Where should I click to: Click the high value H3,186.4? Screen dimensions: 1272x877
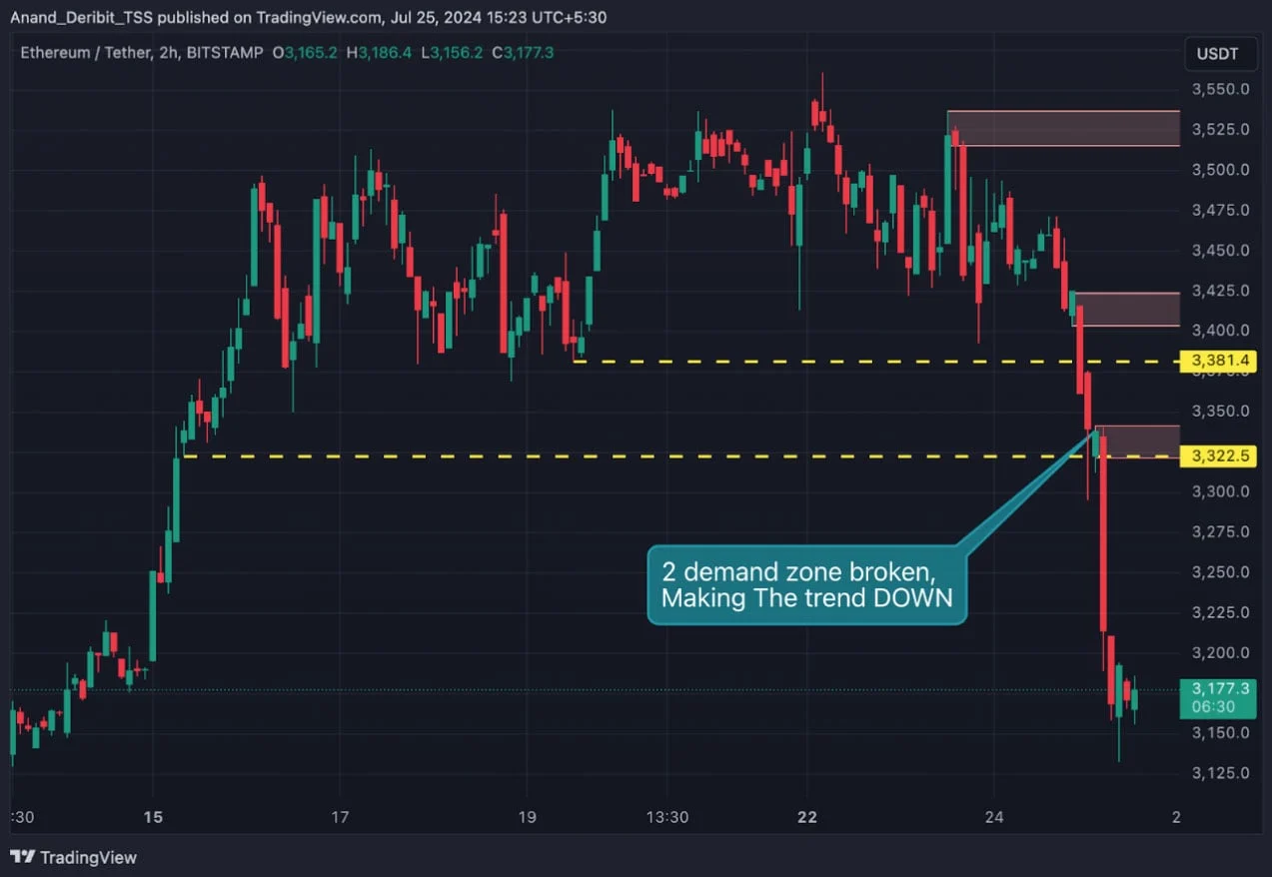[379, 52]
